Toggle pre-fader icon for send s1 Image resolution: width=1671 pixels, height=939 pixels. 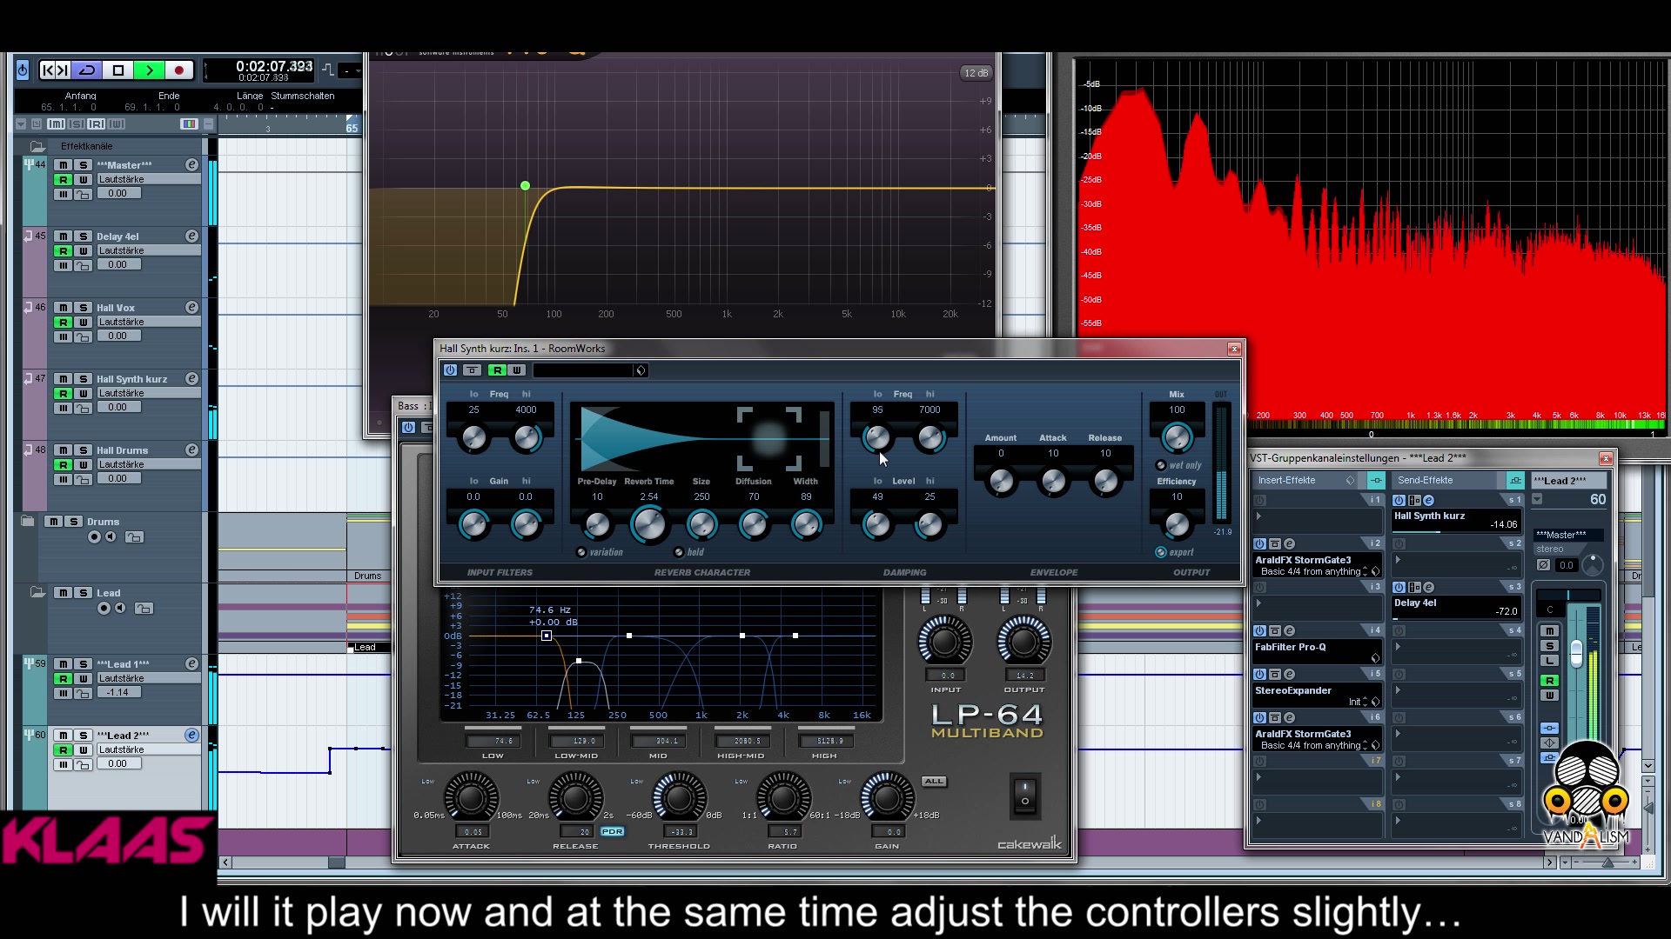click(x=1413, y=501)
